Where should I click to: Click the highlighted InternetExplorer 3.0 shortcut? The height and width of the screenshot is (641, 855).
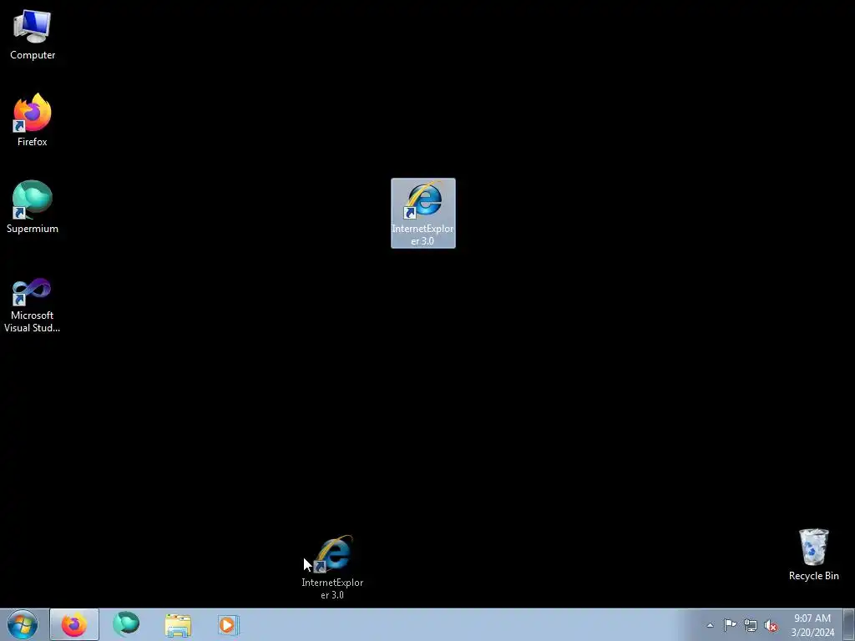[x=423, y=213]
